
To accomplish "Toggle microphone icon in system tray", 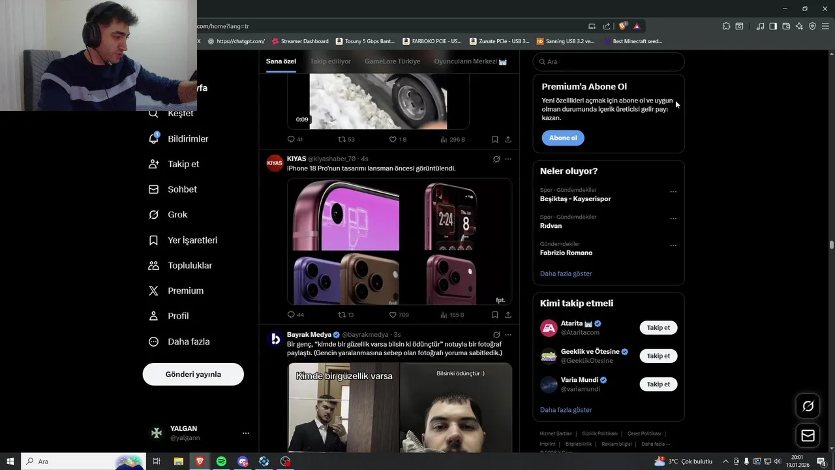I will 746,462.
